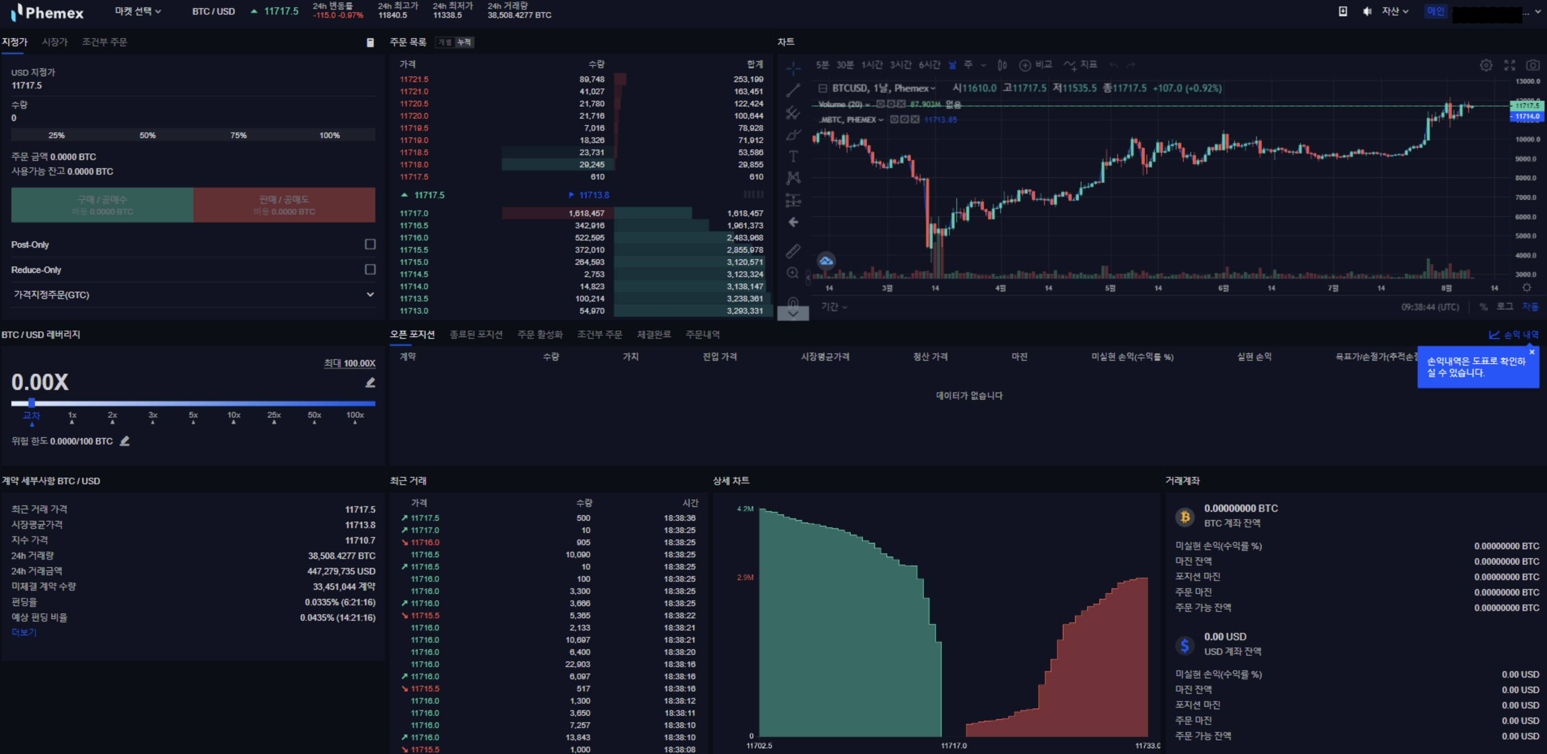Click the 더보기 link

(24, 632)
